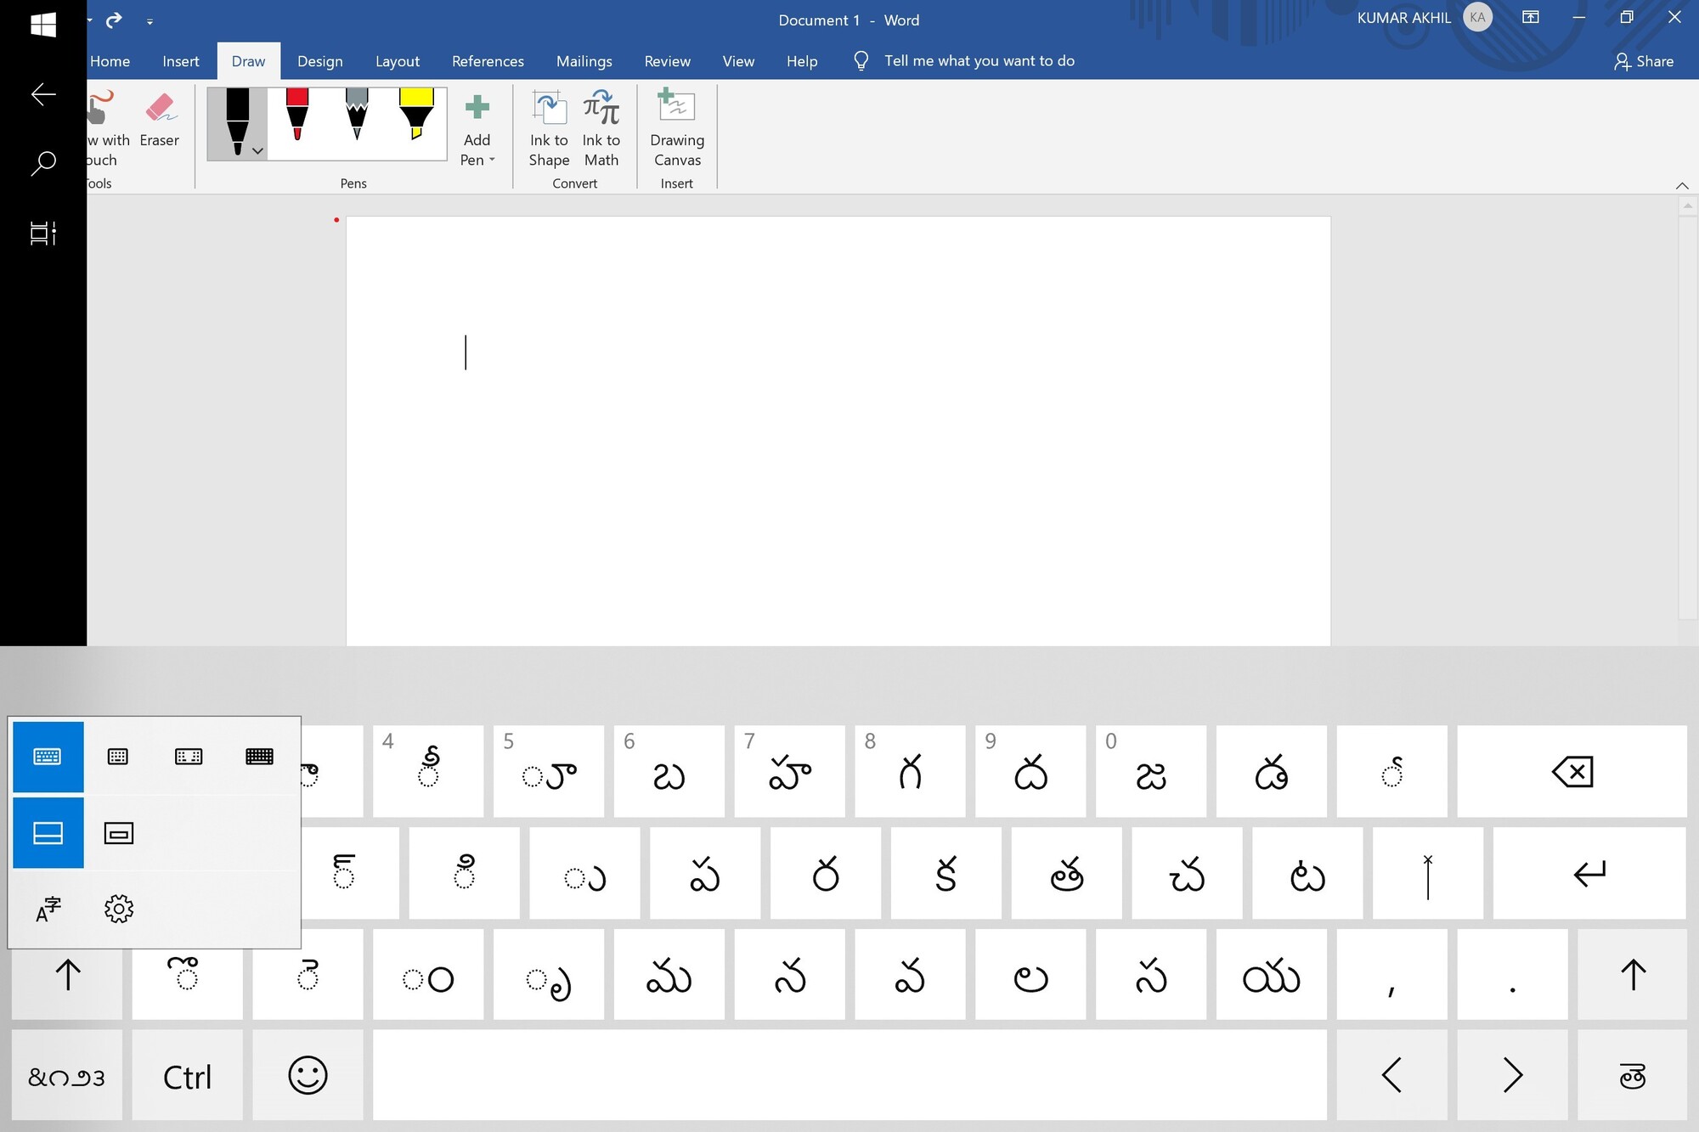The height and width of the screenshot is (1132, 1699).
Task: Open the Task View icon
Action: click(43, 233)
